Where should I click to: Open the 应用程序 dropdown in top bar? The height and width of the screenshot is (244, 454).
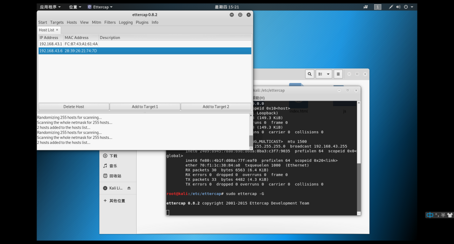pyautogui.click(x=50, y=7)
